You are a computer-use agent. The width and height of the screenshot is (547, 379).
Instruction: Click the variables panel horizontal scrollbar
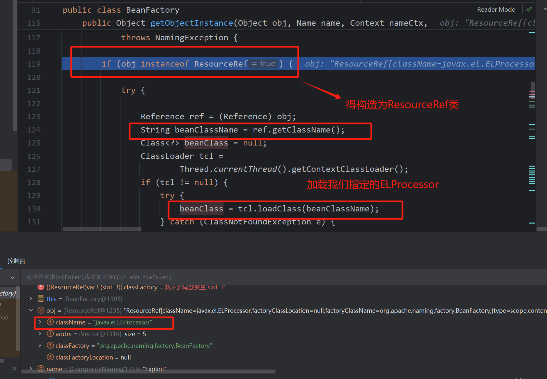coord(148,371)
